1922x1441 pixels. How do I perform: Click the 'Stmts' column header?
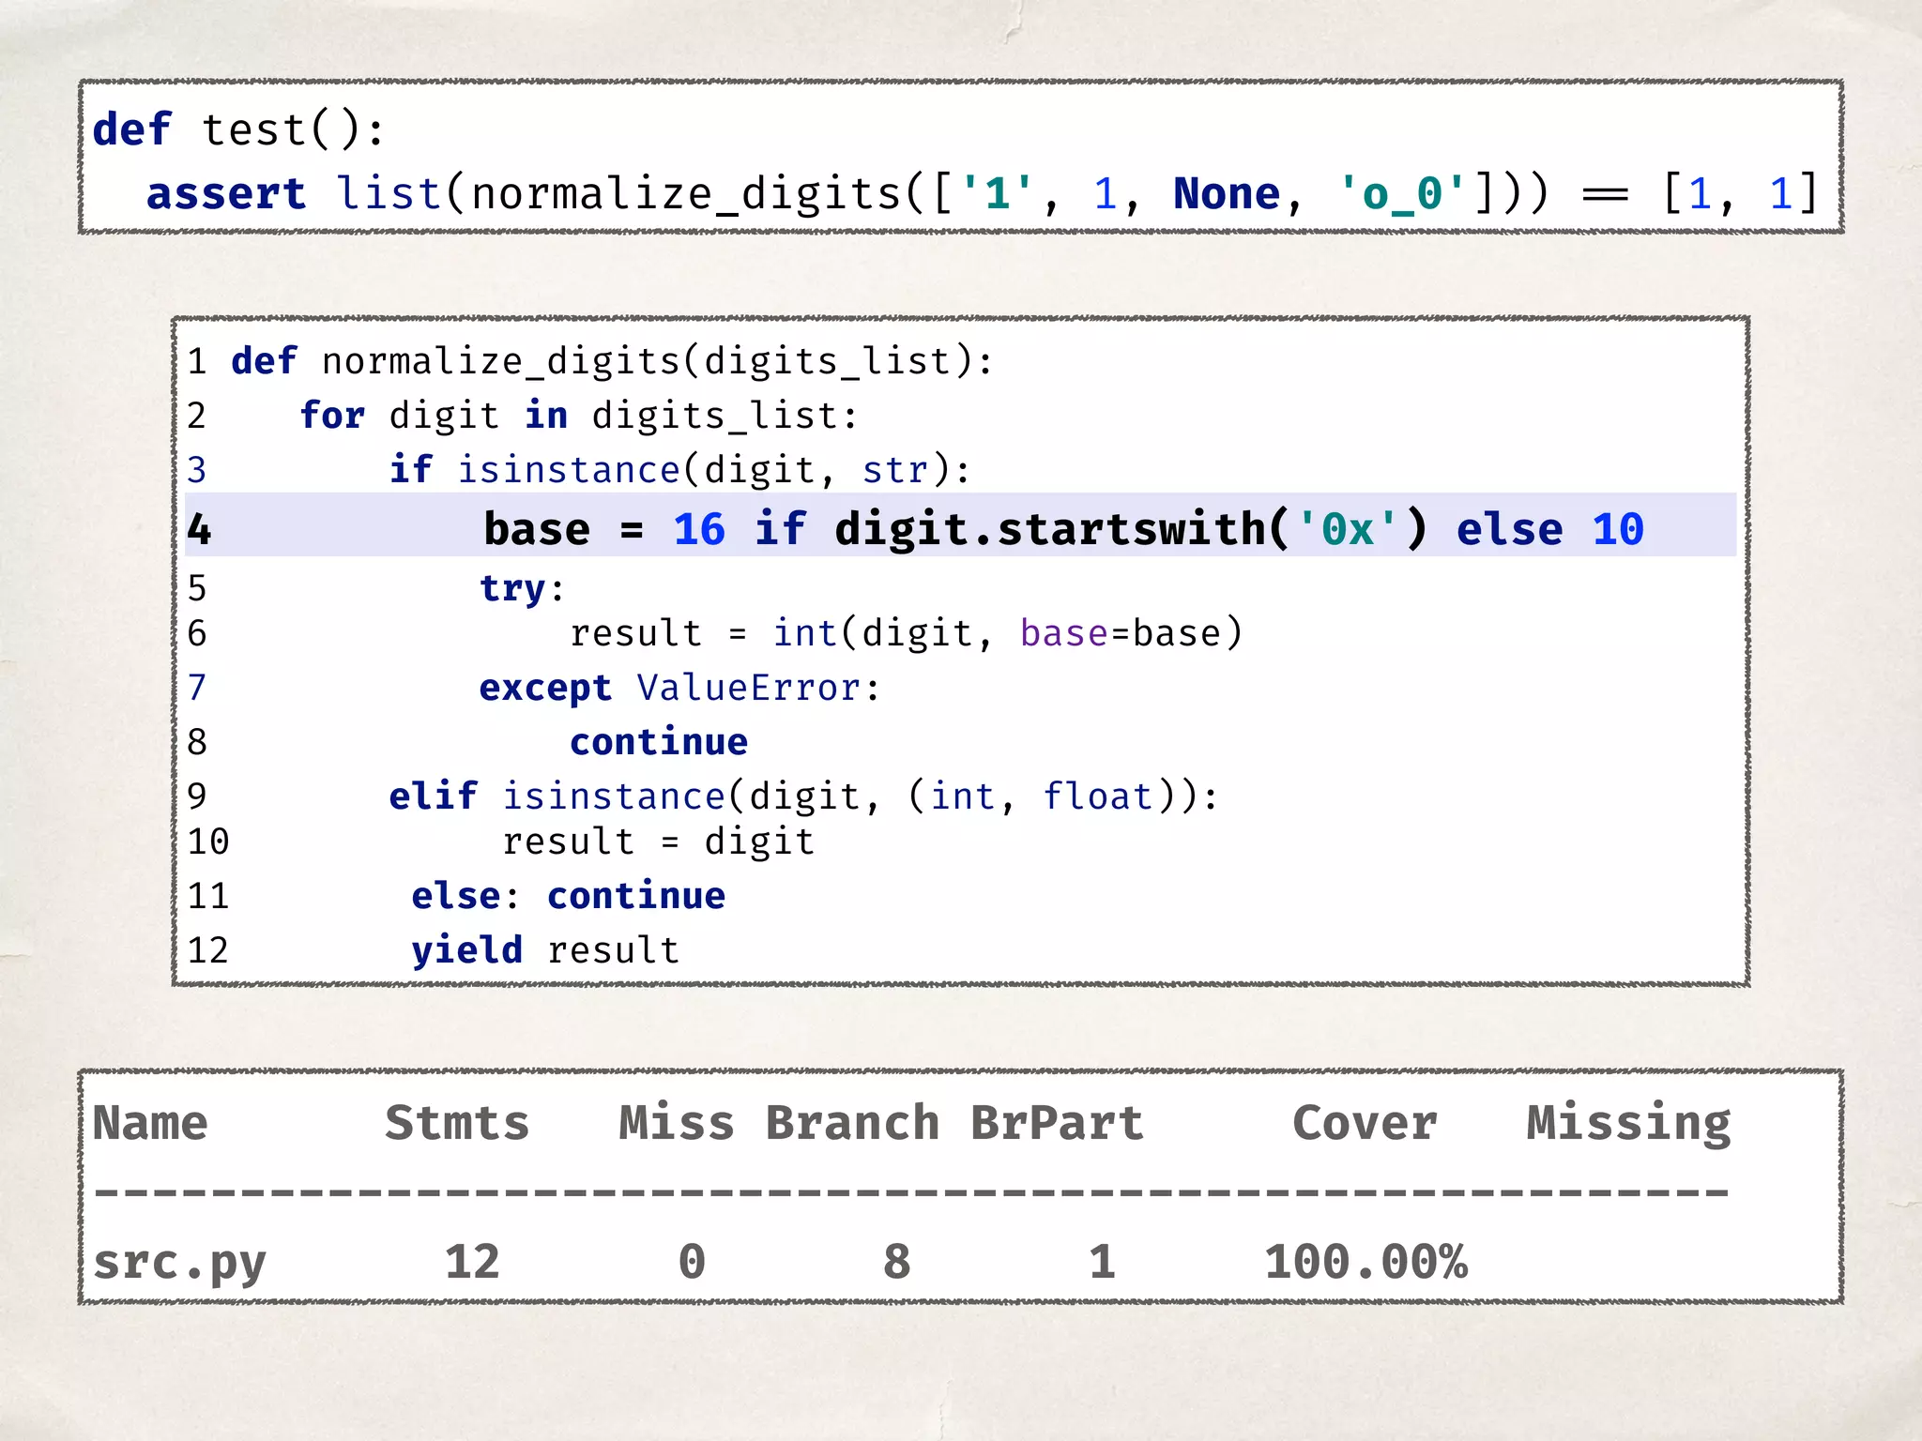coord(458,1123)
